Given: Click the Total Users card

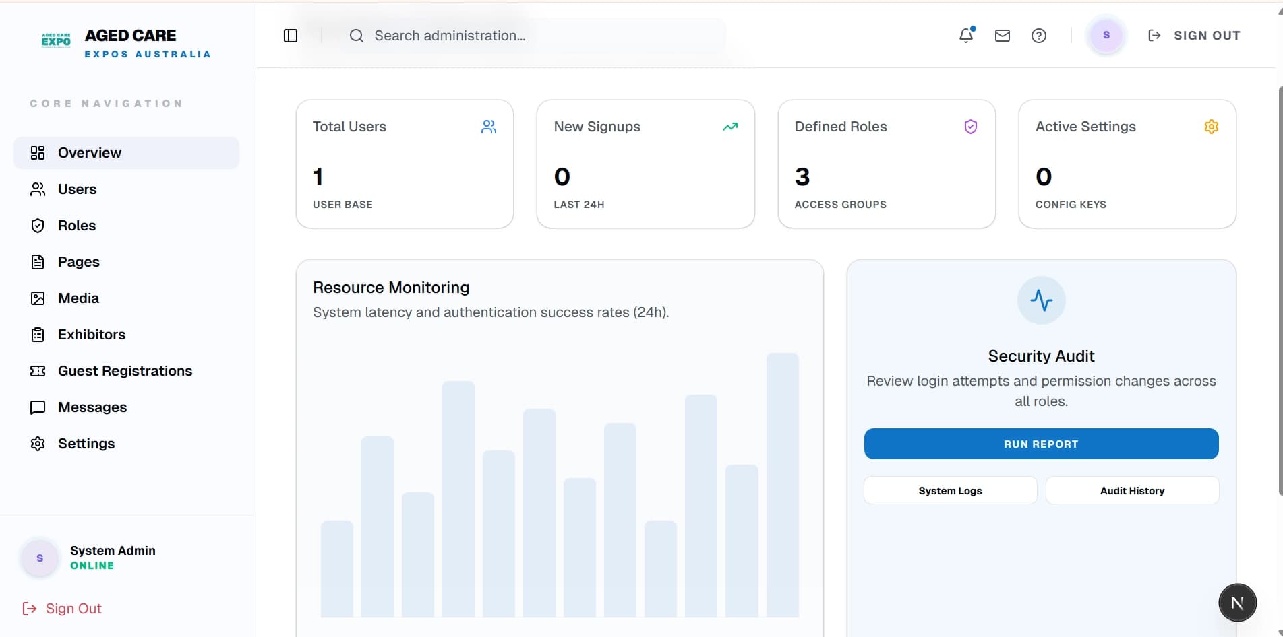Looking at the screenshot, I should pos(405,164).
